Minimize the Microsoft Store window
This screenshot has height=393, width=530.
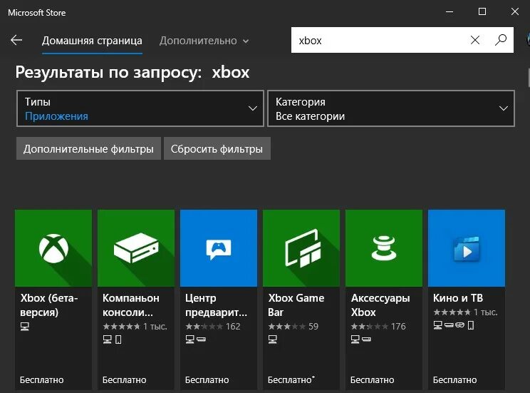click(x=450, y=12)
